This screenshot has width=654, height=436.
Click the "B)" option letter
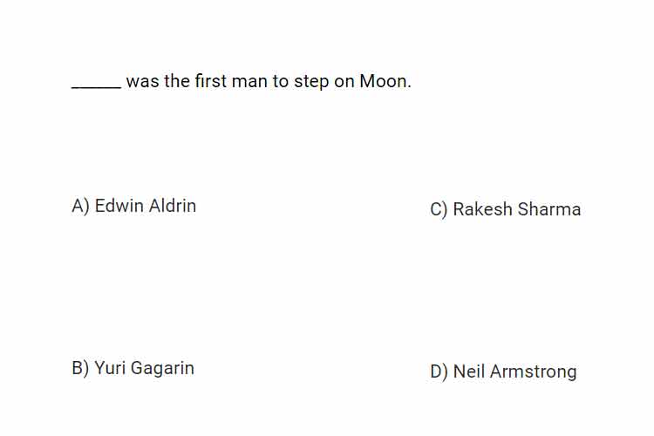[x=80, y=368]
